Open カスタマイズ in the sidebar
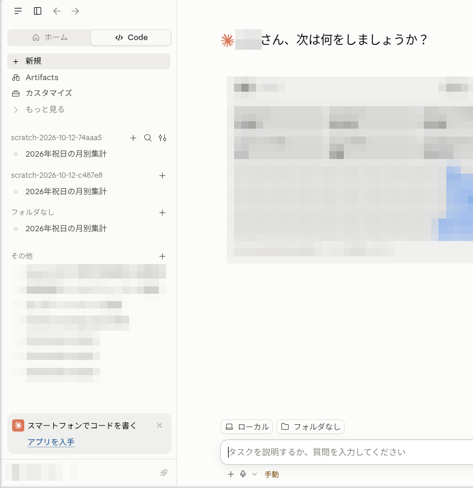The height and width of the screenshot is (488, 473). (89, 93)
